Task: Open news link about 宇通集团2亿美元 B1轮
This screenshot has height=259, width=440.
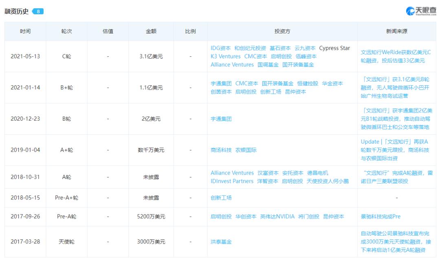Action: (x=396, y=119)
